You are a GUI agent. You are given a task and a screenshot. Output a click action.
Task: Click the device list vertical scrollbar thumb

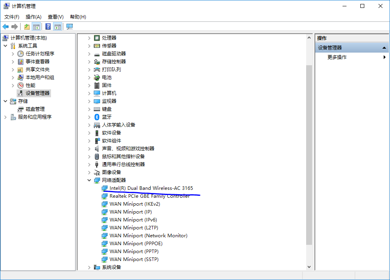point(309,155)
